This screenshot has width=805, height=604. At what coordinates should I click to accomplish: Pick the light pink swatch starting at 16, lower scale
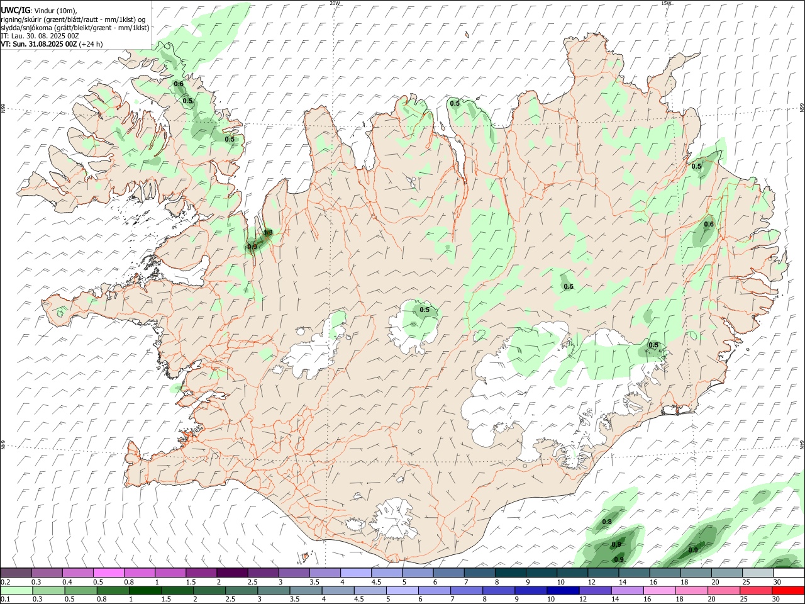(x=660, y=590)
